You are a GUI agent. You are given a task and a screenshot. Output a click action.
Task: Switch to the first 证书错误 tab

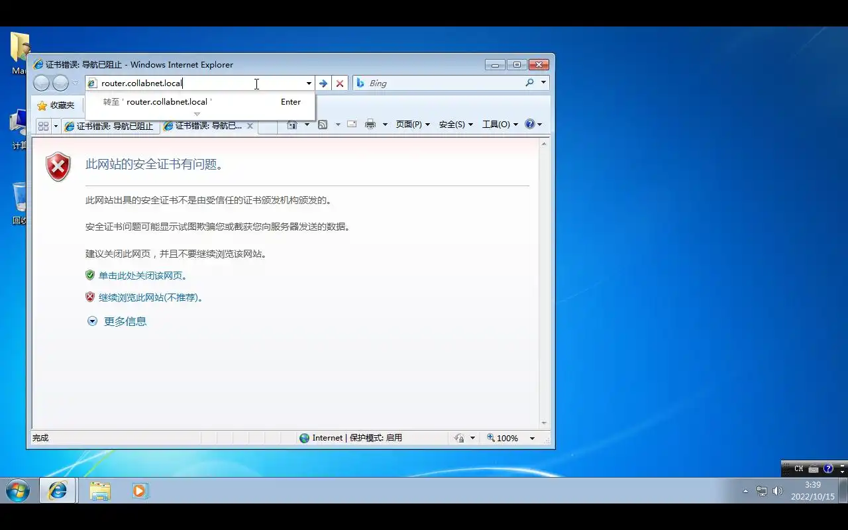pyautogui.click(x=110, y=126)
